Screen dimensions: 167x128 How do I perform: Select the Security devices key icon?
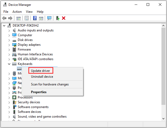click(15, 102)
